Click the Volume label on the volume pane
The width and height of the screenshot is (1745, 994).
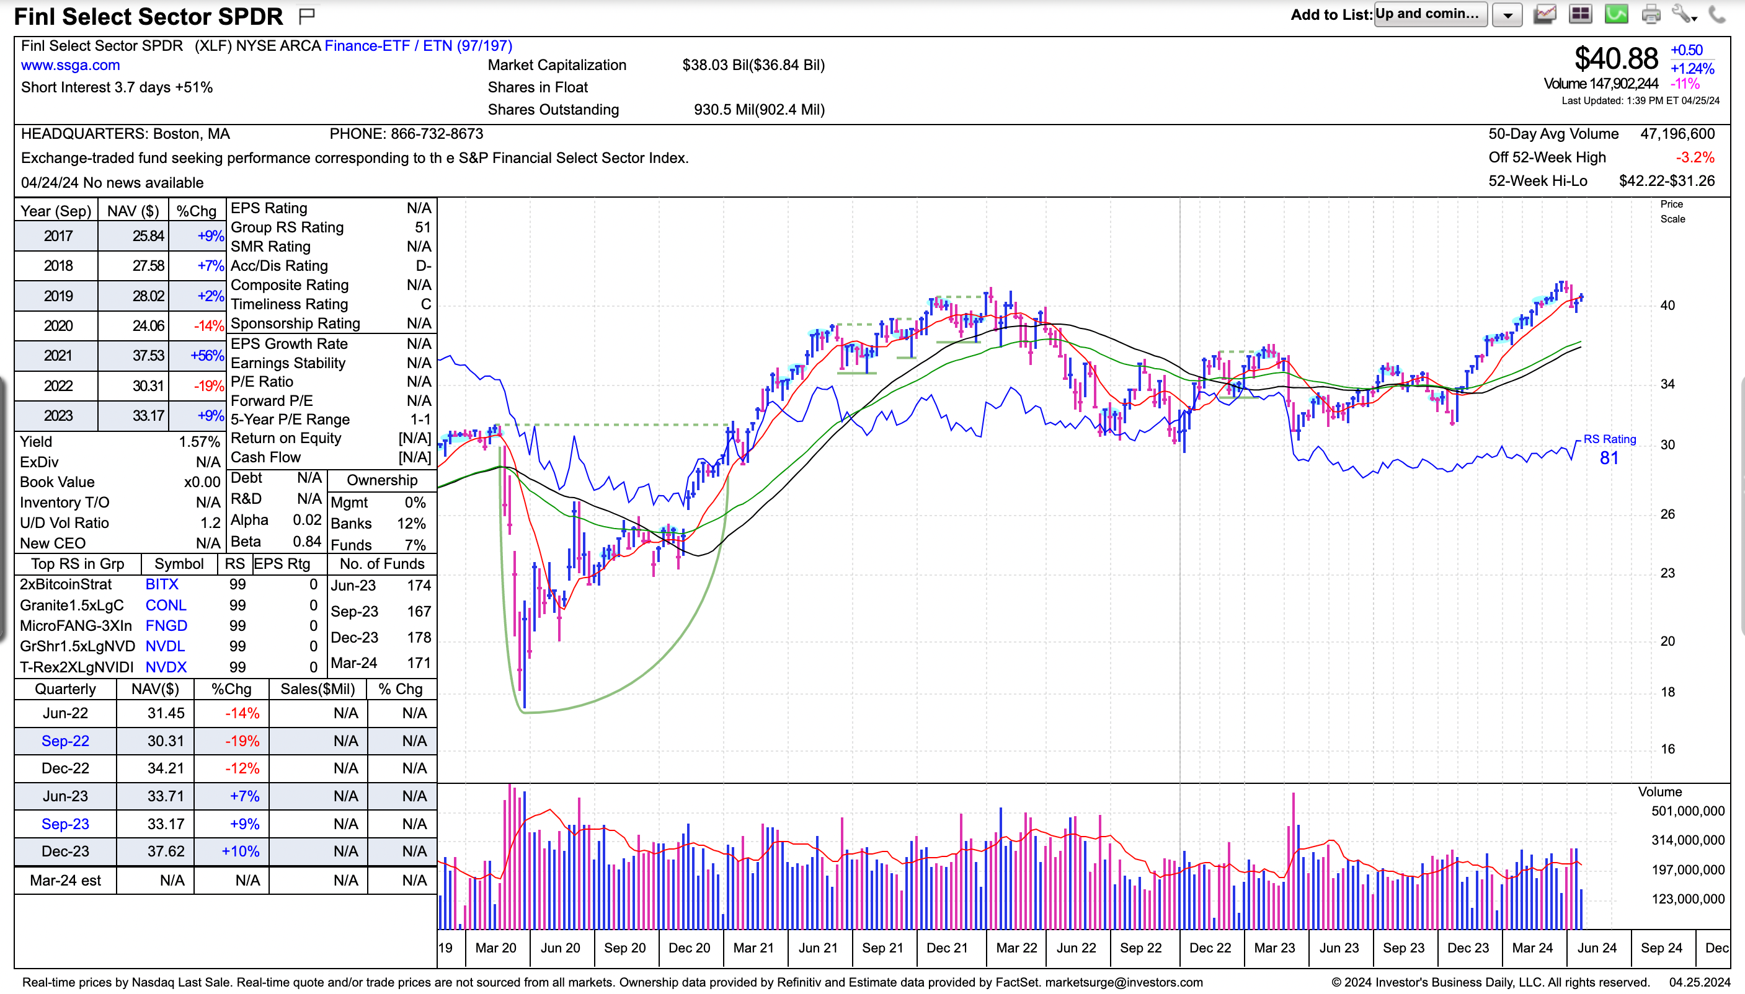point(1659,793)
